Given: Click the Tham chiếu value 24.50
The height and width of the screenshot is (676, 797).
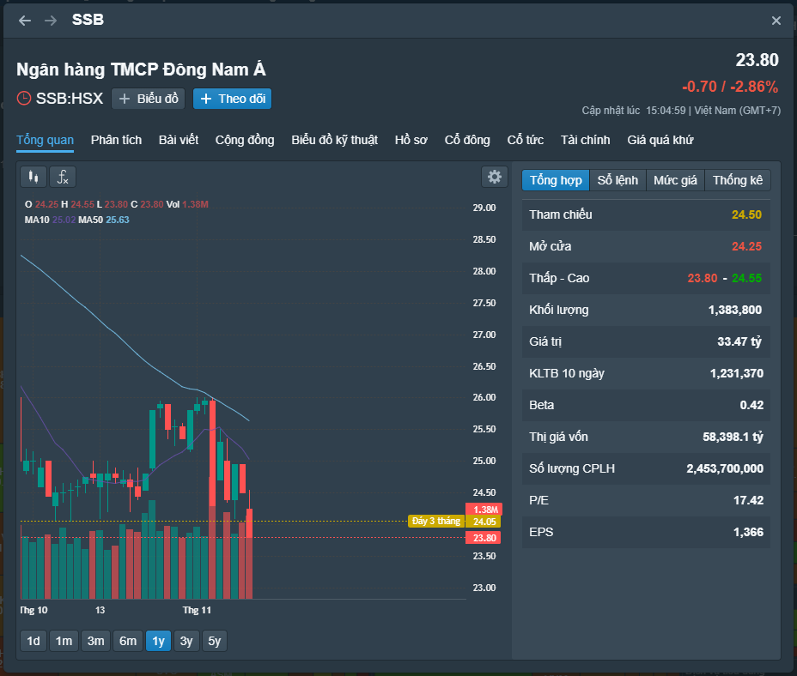Looking at the screenshot, I should click(746, 214).
